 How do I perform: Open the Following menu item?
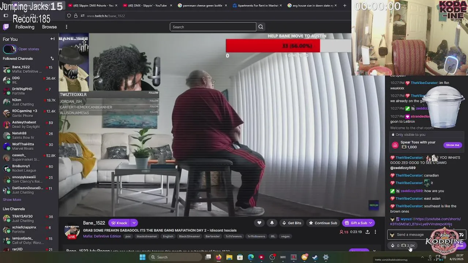coord(25,27)
